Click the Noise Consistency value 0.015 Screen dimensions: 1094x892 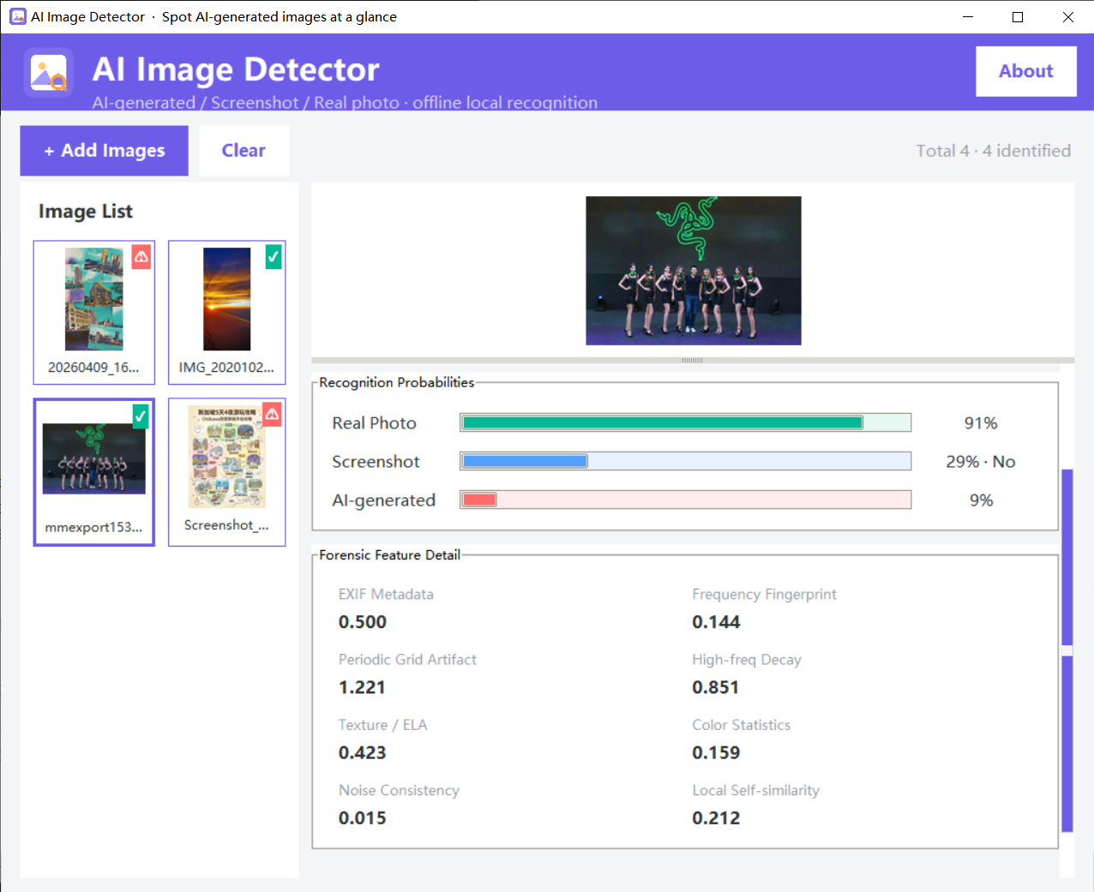pos(363,817)
